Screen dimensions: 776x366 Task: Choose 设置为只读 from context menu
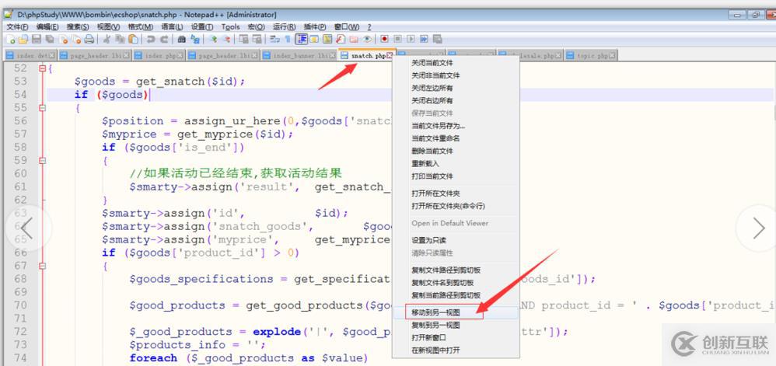pos(456,240)
